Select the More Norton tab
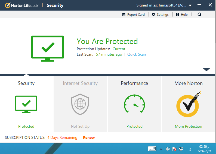The image size is (216, 154). (189, 104)
